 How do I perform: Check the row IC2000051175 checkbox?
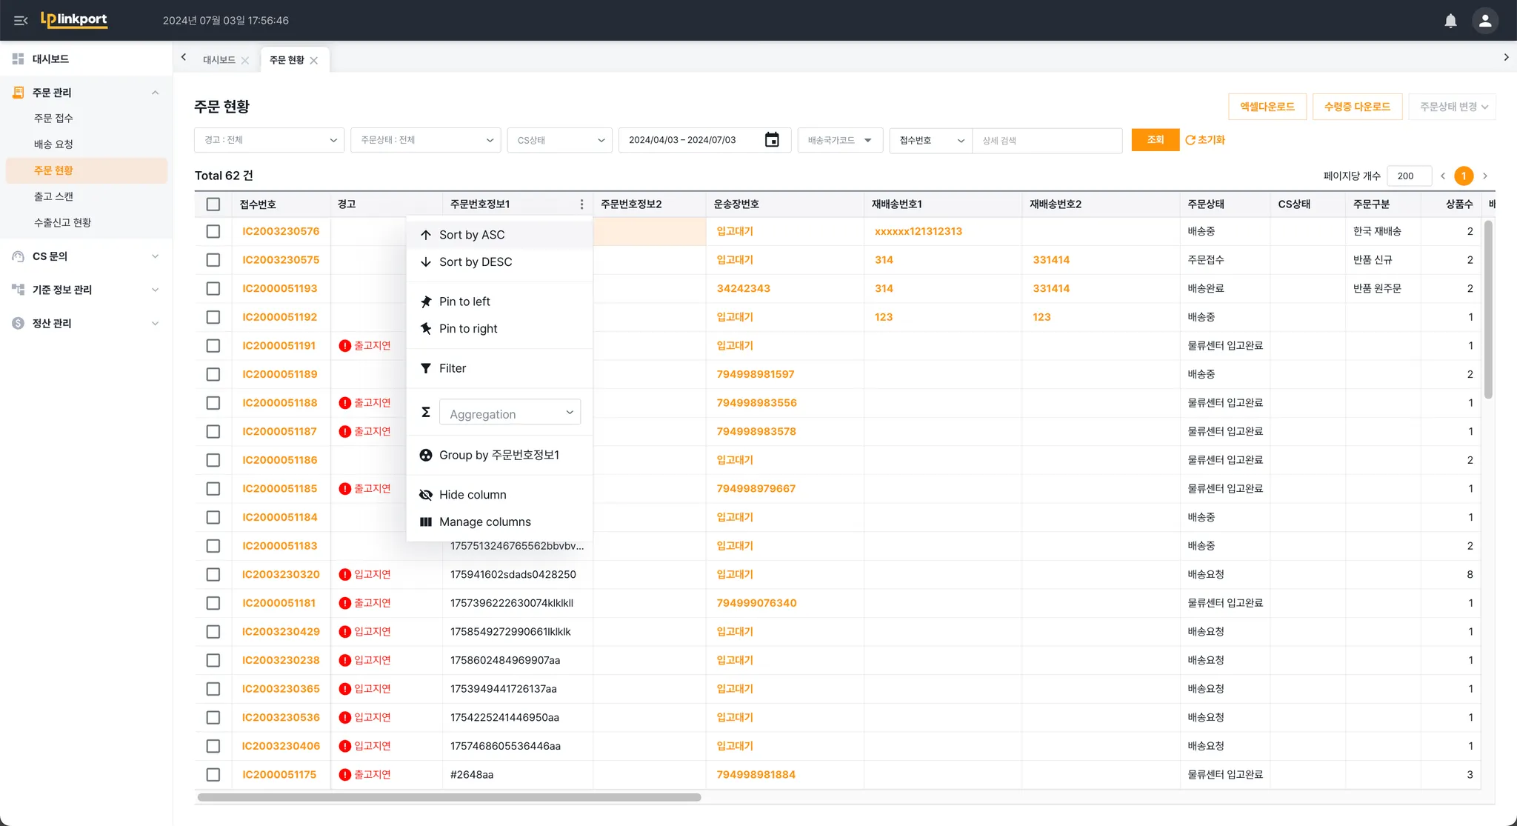tap(213, 775)
